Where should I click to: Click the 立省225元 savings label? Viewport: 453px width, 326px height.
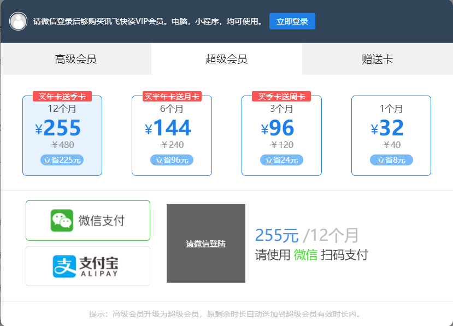62,160
